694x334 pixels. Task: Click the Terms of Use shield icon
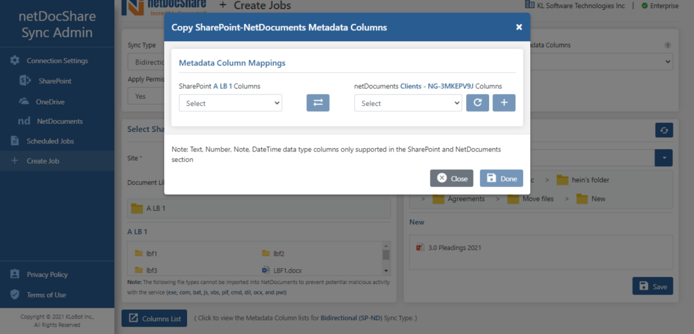15,294
